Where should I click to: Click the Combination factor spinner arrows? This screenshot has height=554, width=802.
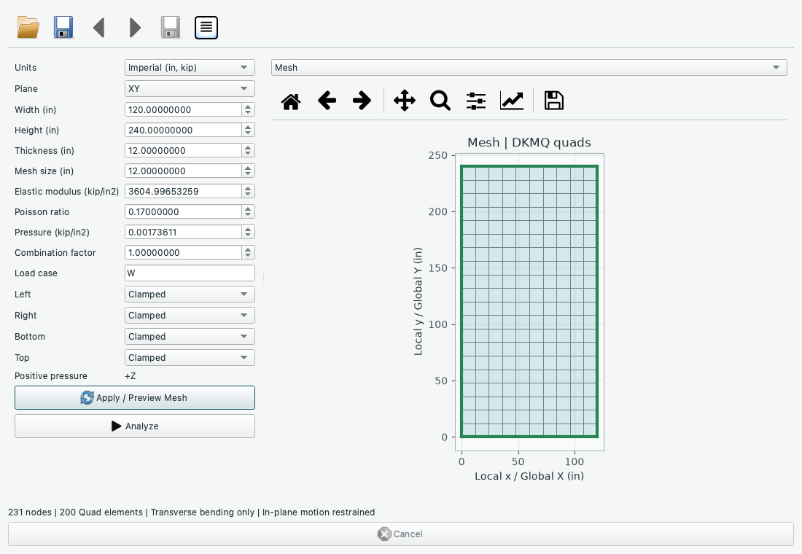point(248,253)
